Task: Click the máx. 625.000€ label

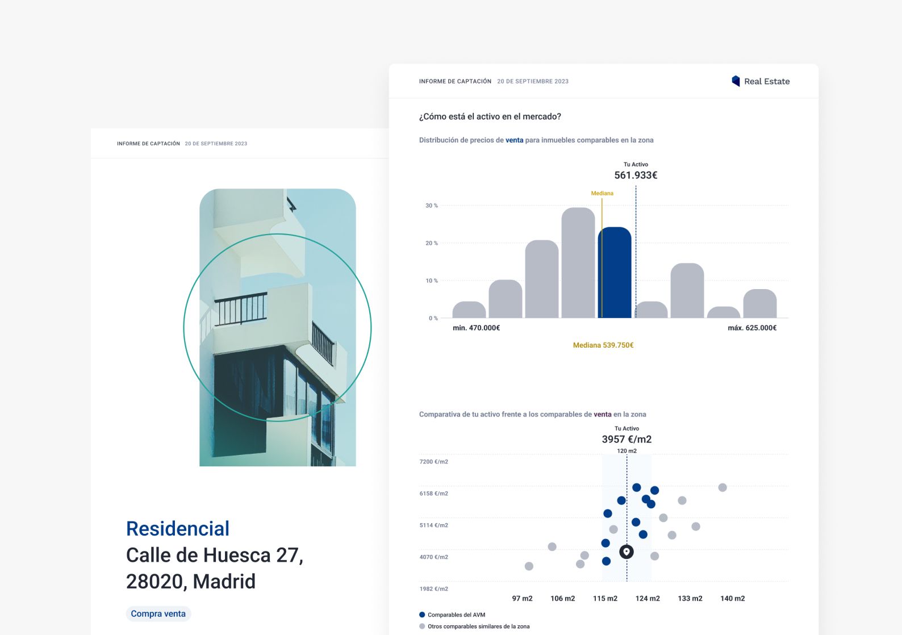Action: [752, 328]
